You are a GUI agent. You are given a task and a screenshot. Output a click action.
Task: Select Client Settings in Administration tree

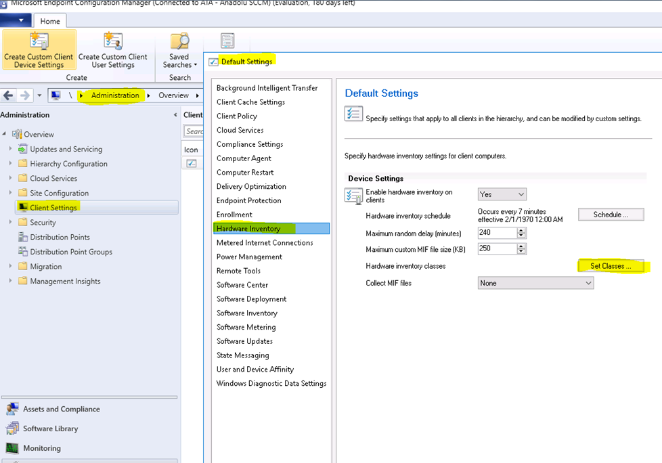tap(96, 207)
